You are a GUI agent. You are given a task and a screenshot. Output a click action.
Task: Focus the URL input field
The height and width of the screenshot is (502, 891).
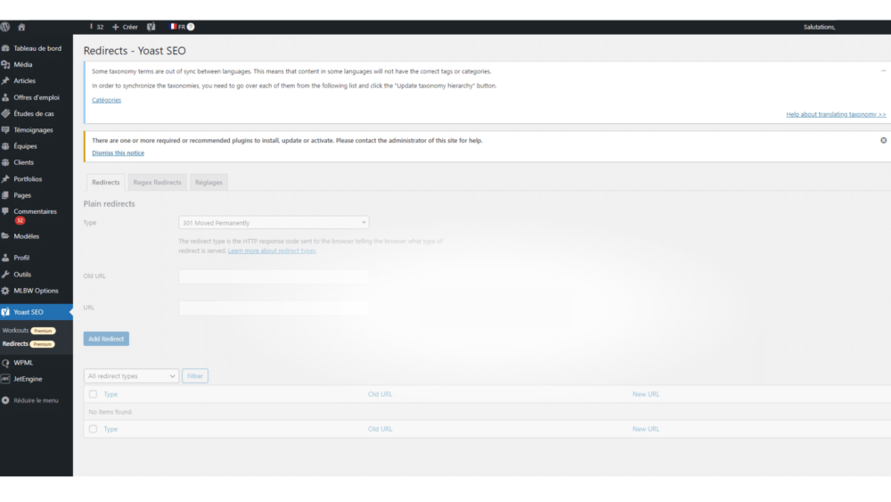274,308
